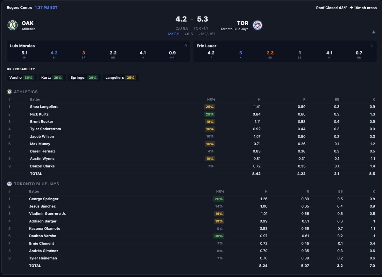The image size is (382, 277).
Task: Select Andrés Giménez batter row
Action: pos(191,251)
